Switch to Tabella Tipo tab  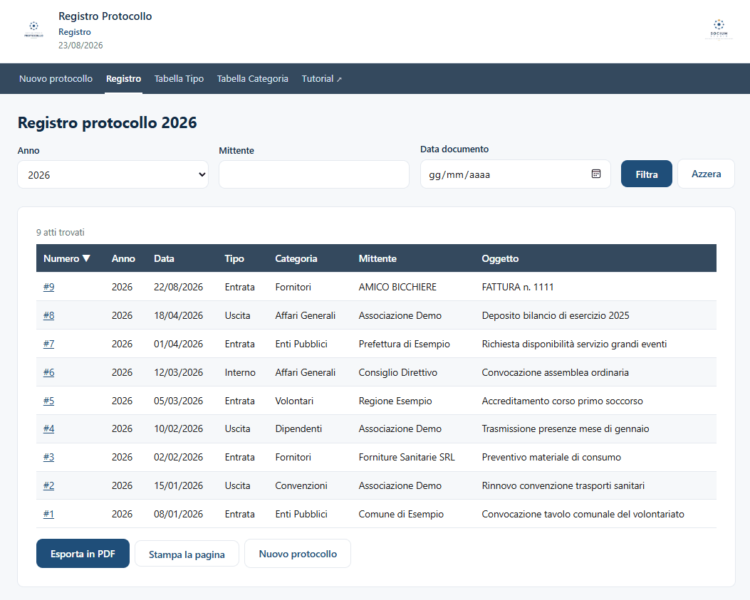pyautogui.click(x=179, y=79)
